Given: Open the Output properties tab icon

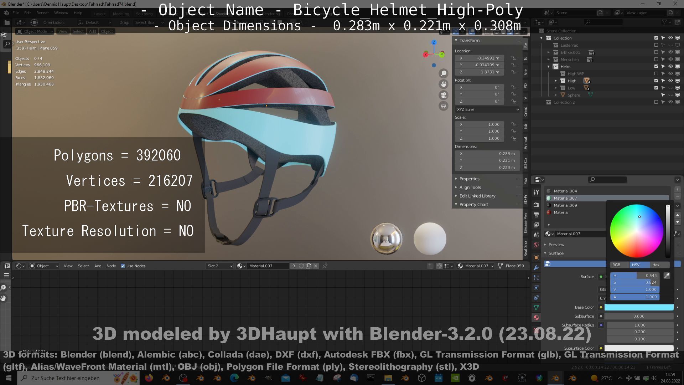Looking at the screenshot, I should [536, 215].
